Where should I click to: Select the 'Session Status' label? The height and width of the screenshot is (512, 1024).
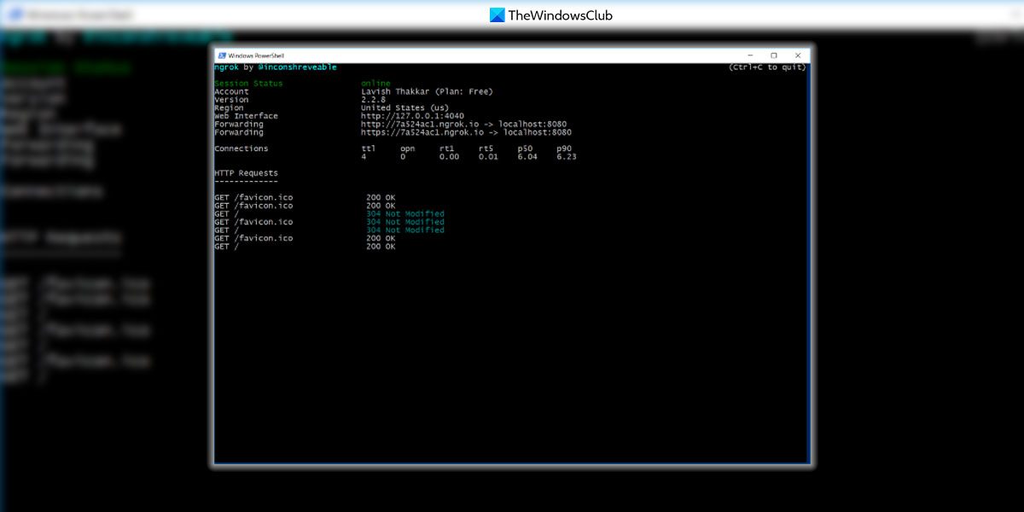point(248,84)
